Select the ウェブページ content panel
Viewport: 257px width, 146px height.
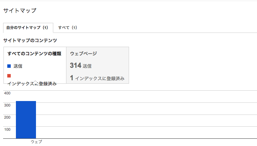click(98, 65)
